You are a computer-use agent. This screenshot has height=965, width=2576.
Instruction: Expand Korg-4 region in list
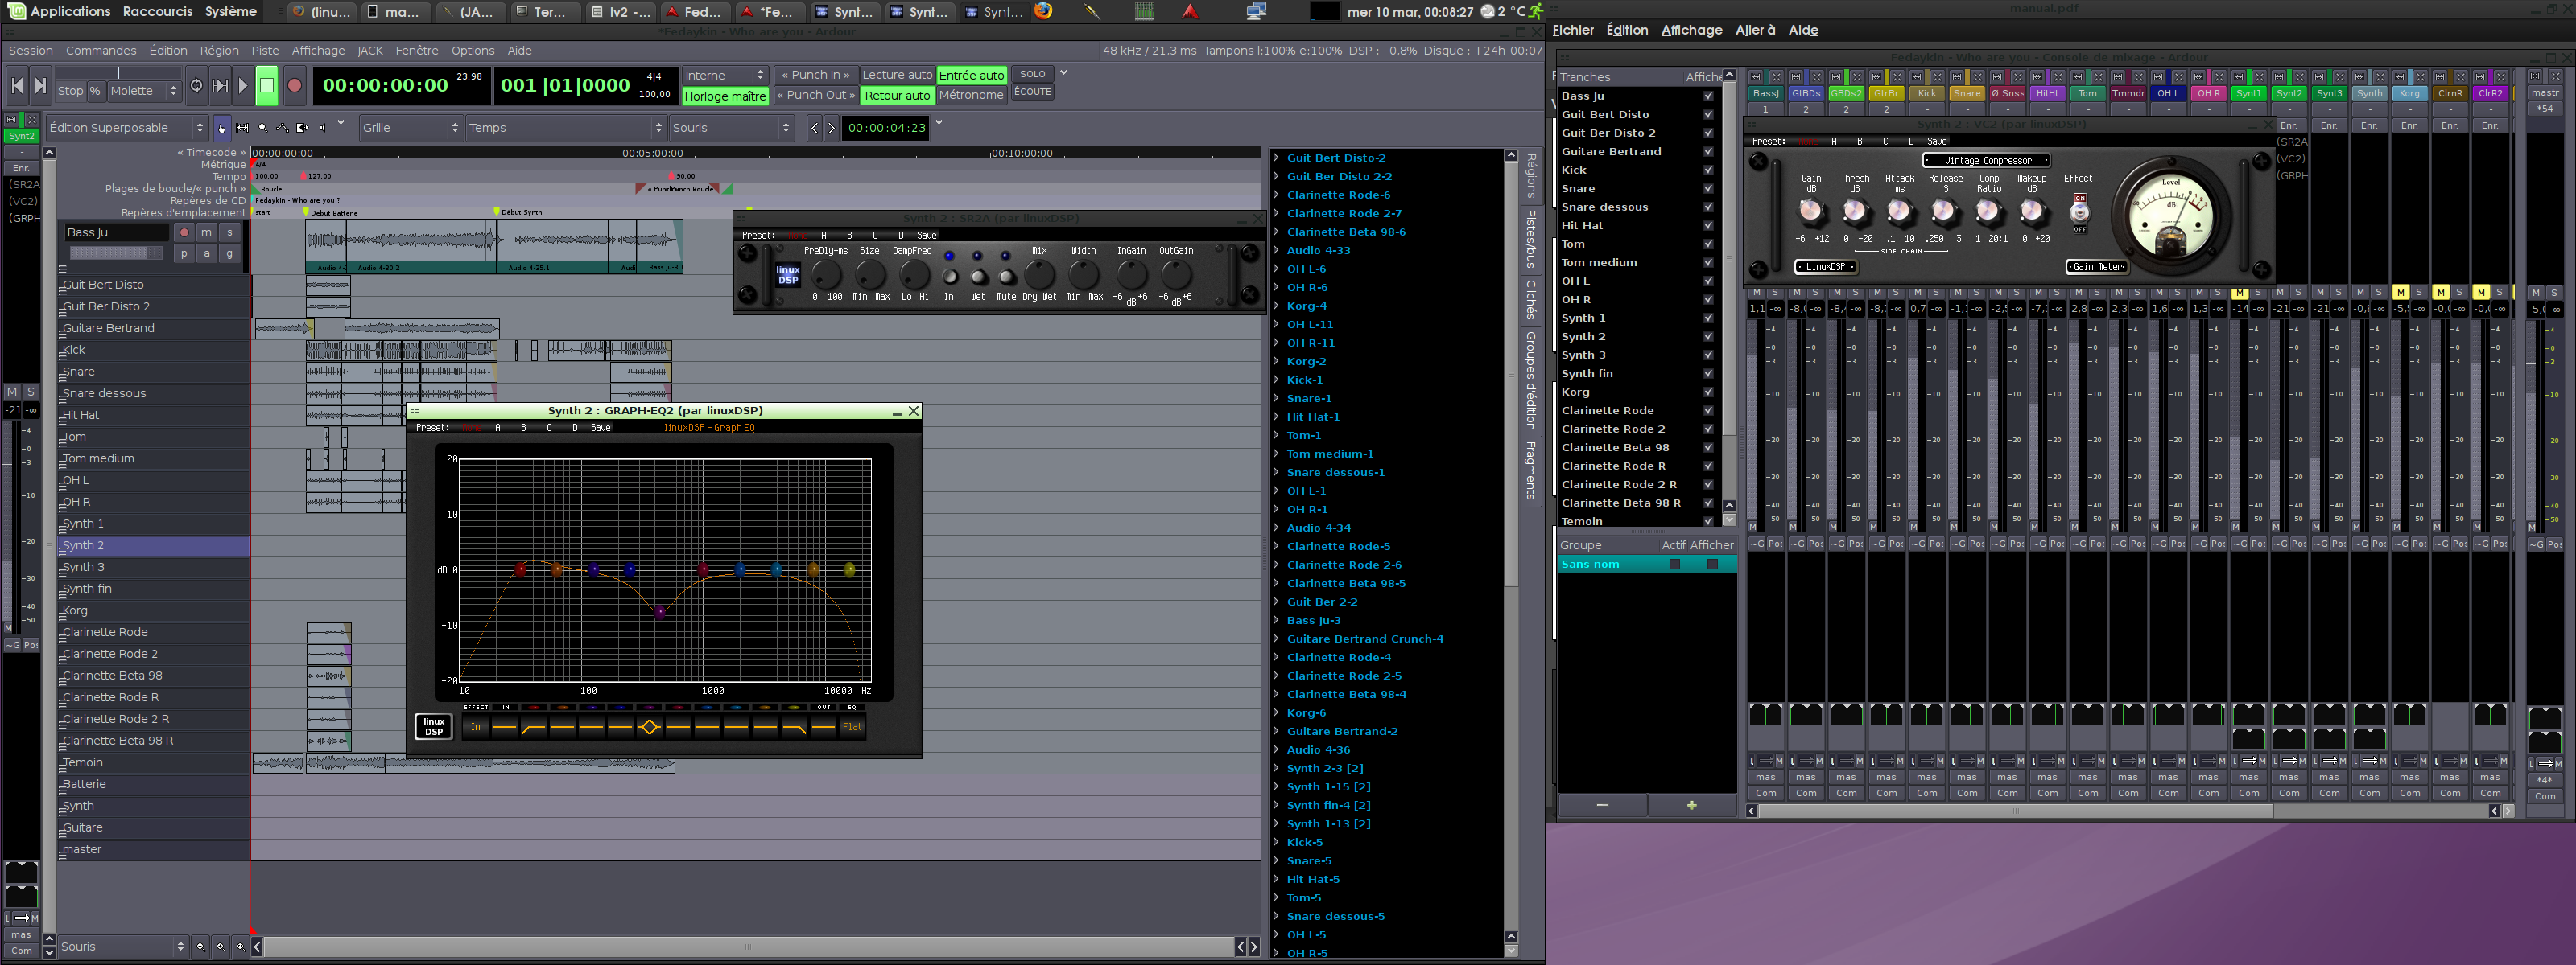coord(1276,306)
